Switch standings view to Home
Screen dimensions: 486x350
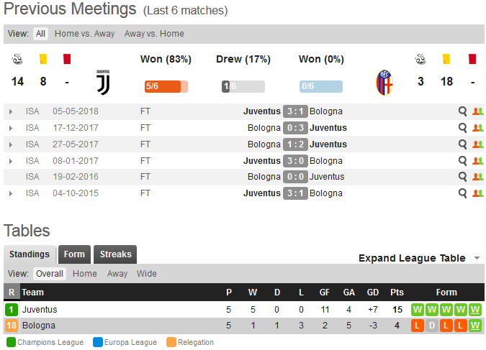pos(85,274)
